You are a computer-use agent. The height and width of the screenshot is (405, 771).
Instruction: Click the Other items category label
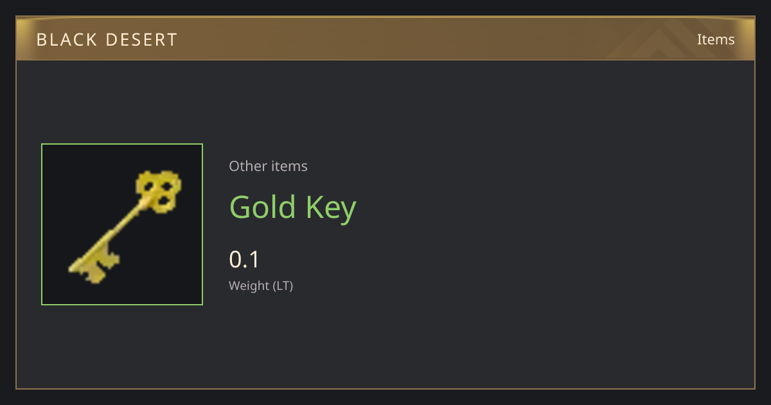tap(268, 166)
